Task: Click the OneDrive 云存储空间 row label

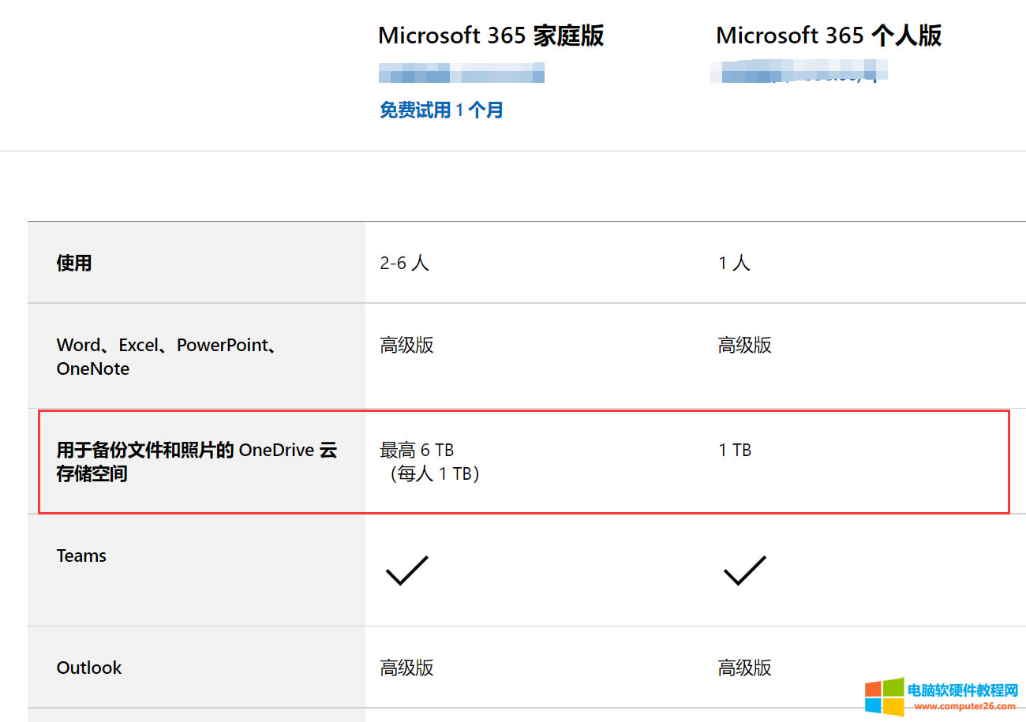Action: 197,462
